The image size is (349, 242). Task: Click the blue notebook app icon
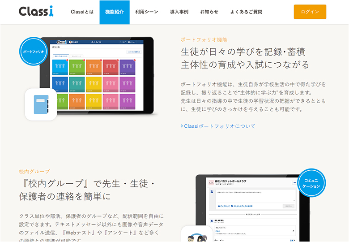pyautogui.click(x=41, y=104)
